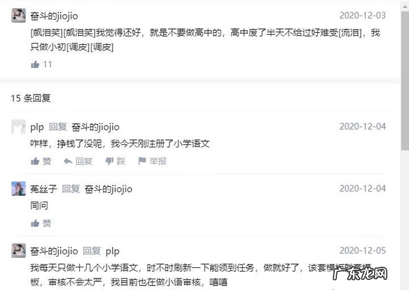Open 菟丝子's avatar picture
Viewport: 409px width, 290px height.
[x=19, y=189]
